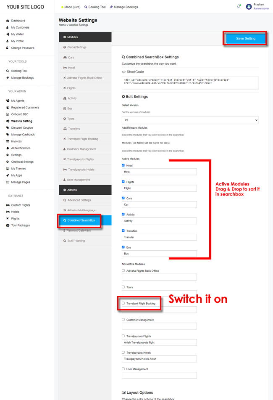Click the All Notifications bell icon
Screen dimensions: 273x400
click(8, 148)
